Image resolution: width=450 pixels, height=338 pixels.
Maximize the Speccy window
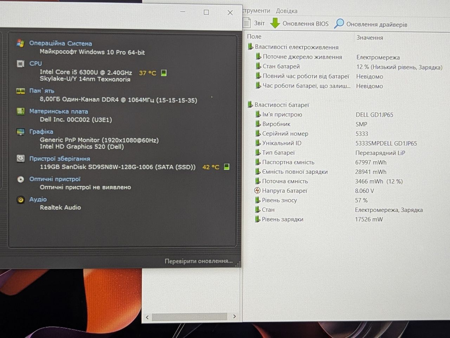pyautogui.click(x=206, y=12)
